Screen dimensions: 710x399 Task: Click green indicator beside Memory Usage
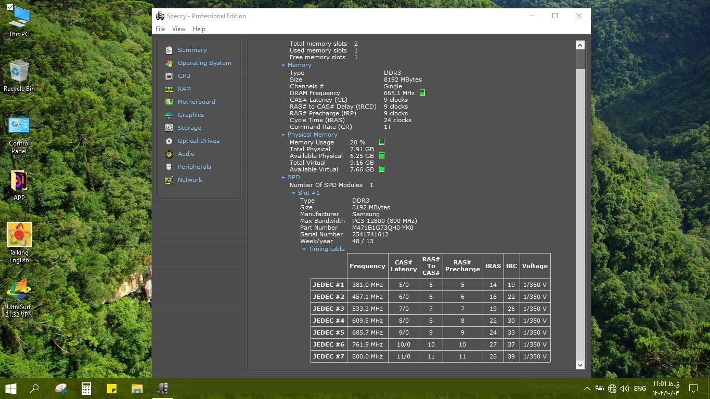point(382,142)
